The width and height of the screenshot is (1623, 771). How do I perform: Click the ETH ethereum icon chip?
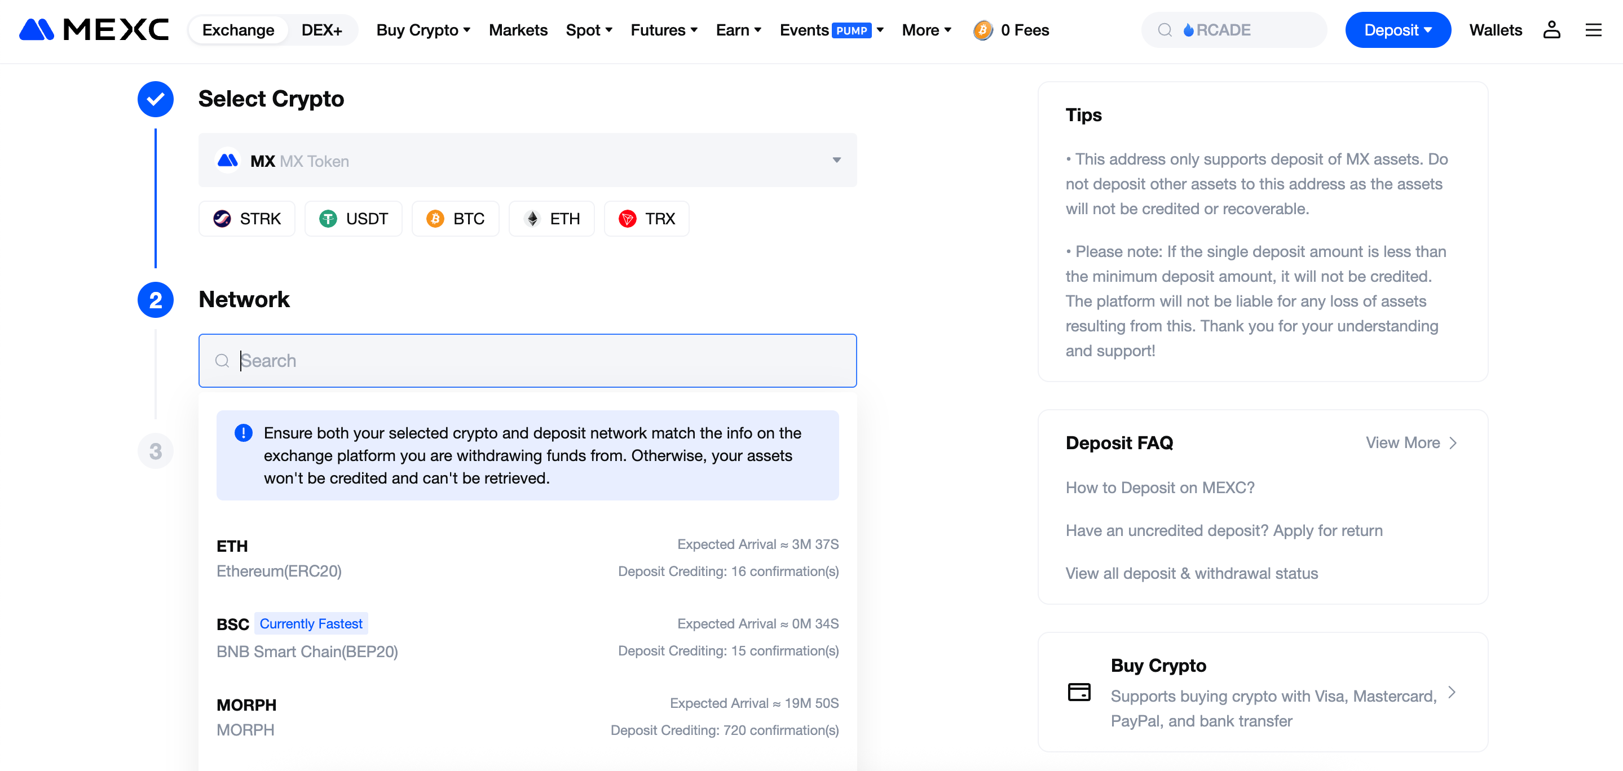click(532, 219)
